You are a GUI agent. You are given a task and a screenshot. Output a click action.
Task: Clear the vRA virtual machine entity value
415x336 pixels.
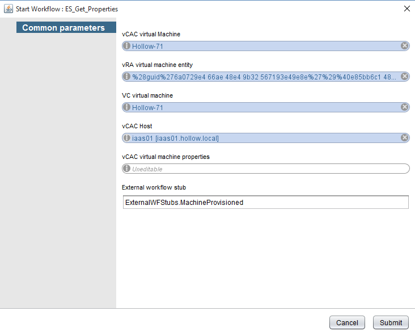(405, 77)
